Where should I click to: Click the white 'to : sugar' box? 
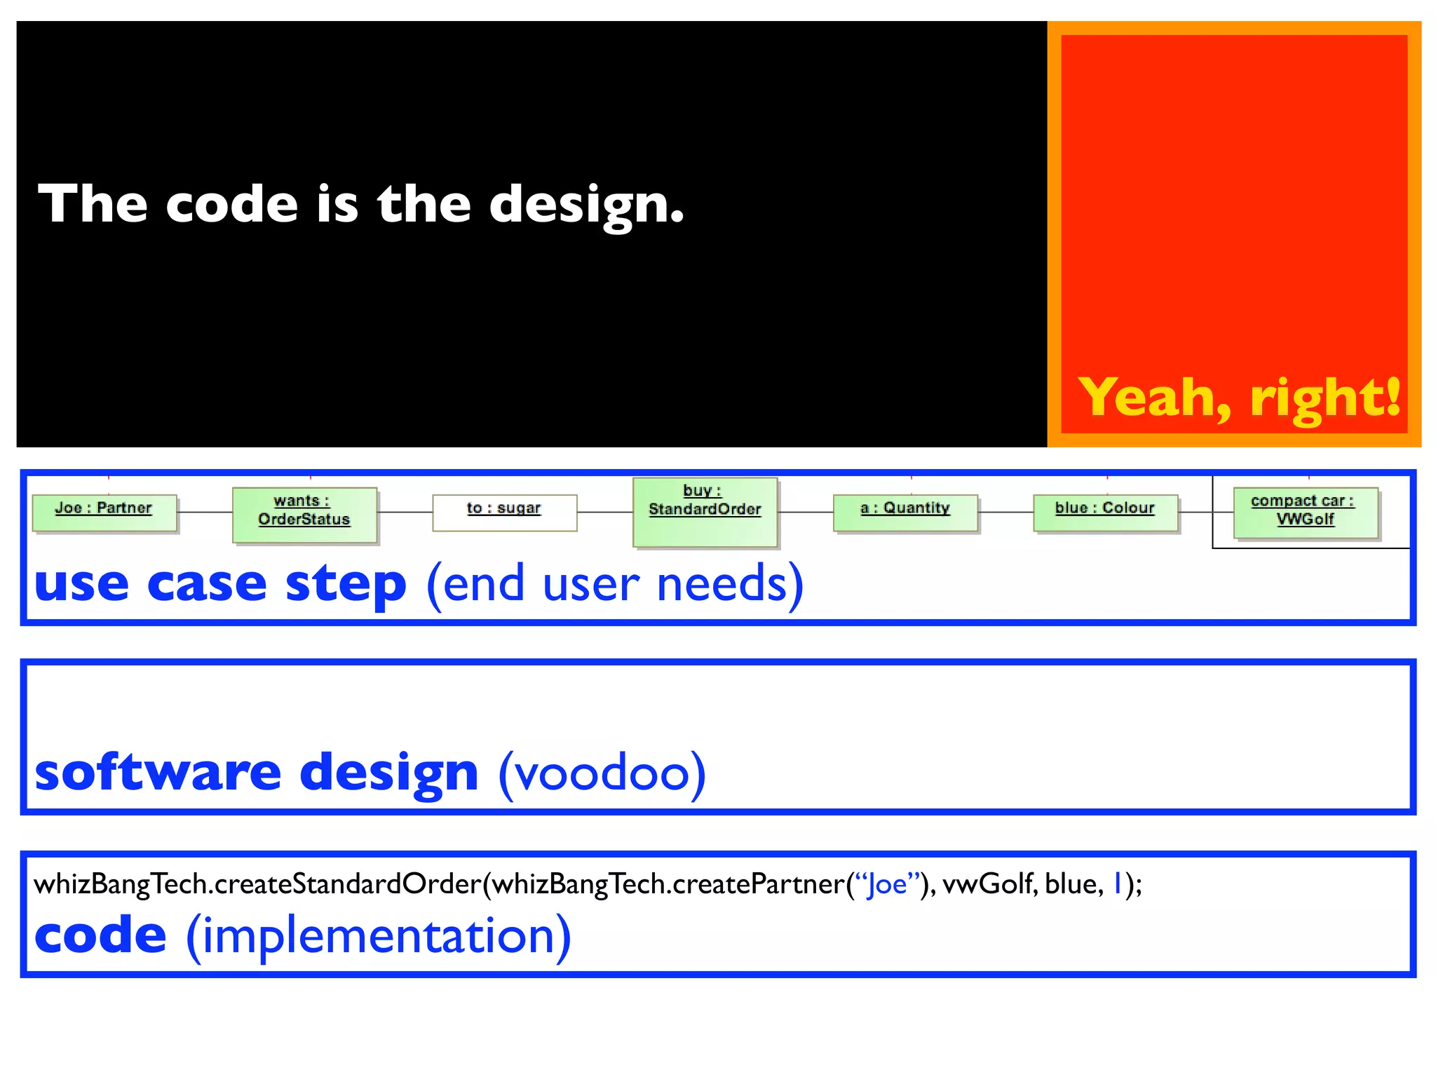coord(505,513)
